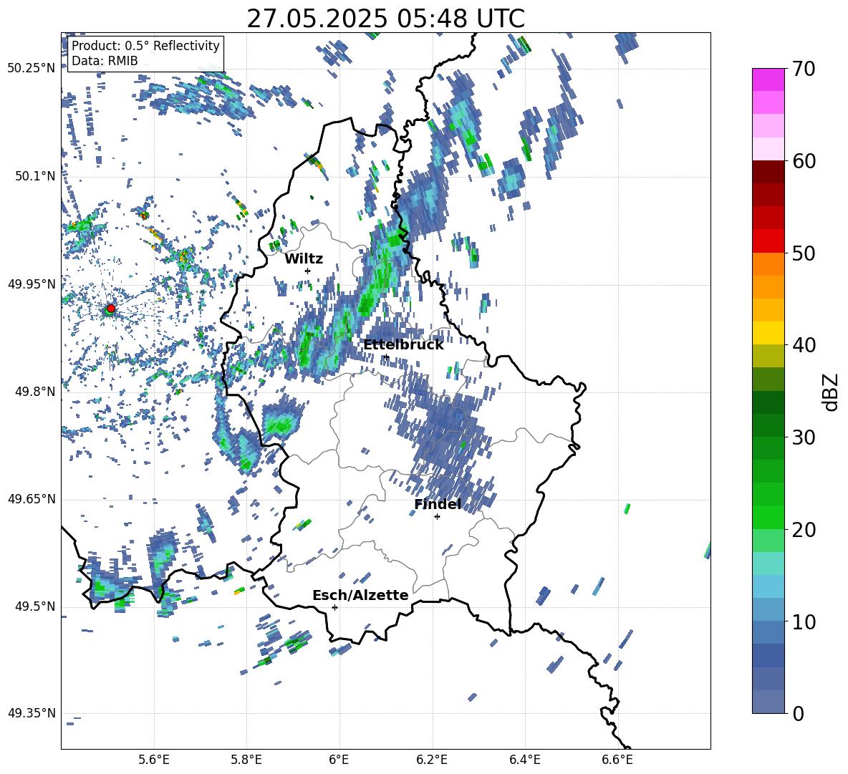Screen dimensions: 848x774
Task: Click the 6.6°E longitude label
Action: 617,760
